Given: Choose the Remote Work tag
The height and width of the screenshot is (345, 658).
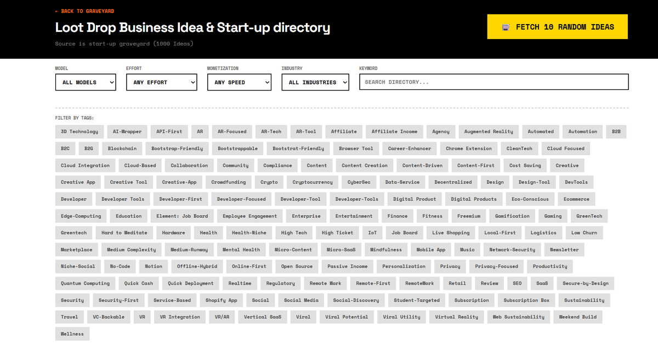Looking at the screenshot, I should 326,284.
